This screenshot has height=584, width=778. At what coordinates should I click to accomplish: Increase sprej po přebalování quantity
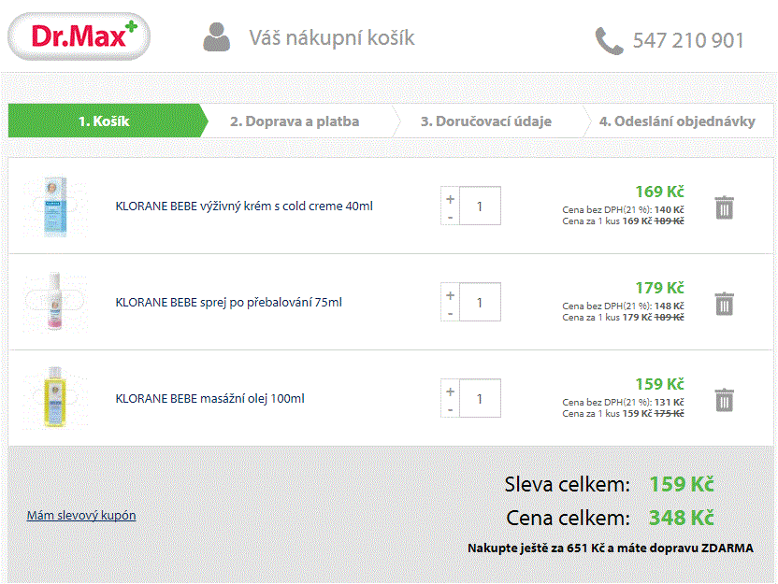[451, 294]
